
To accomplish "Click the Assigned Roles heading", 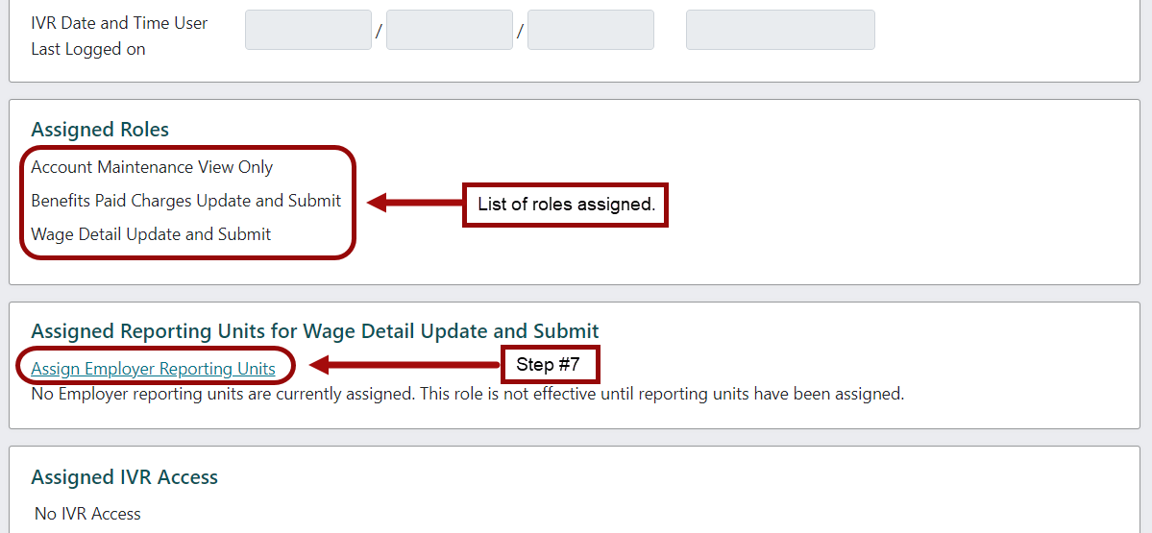I will click(100, 130).
